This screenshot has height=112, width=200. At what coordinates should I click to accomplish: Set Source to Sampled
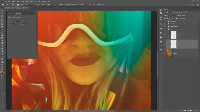click(x=43, y=5)
